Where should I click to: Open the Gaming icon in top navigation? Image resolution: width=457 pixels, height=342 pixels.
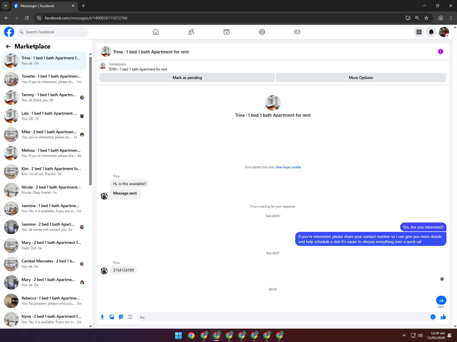297,32
